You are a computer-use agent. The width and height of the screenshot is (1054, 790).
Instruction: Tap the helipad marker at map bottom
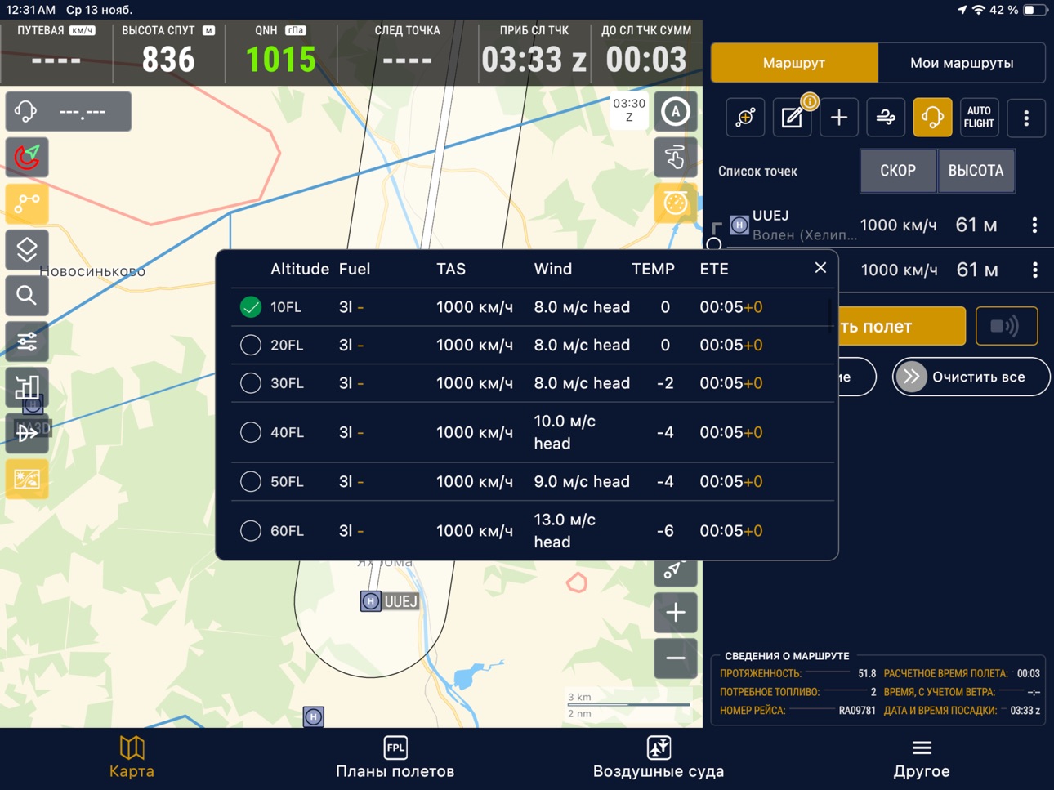(x=314, y=716)
